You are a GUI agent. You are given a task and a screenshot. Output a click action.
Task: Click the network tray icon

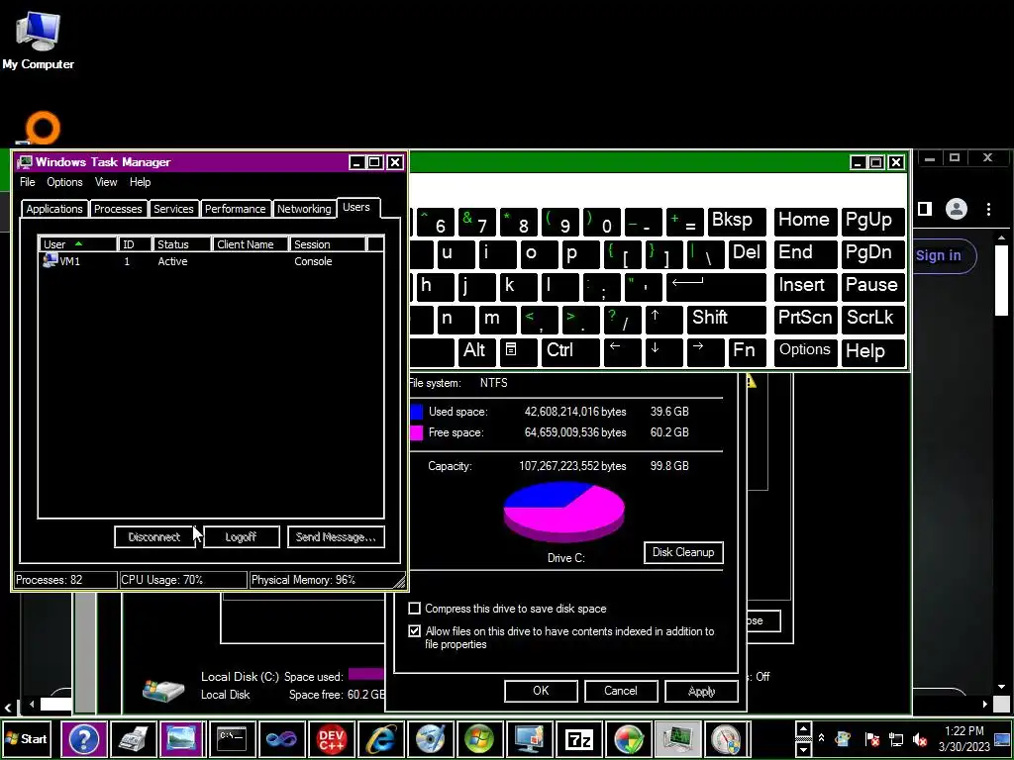pyautogui.click(x=896, y=738)
